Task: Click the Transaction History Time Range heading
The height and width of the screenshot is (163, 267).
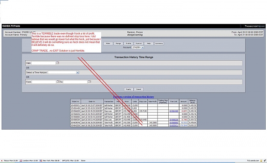Action: pyautogui.click(x=134, y=57)
